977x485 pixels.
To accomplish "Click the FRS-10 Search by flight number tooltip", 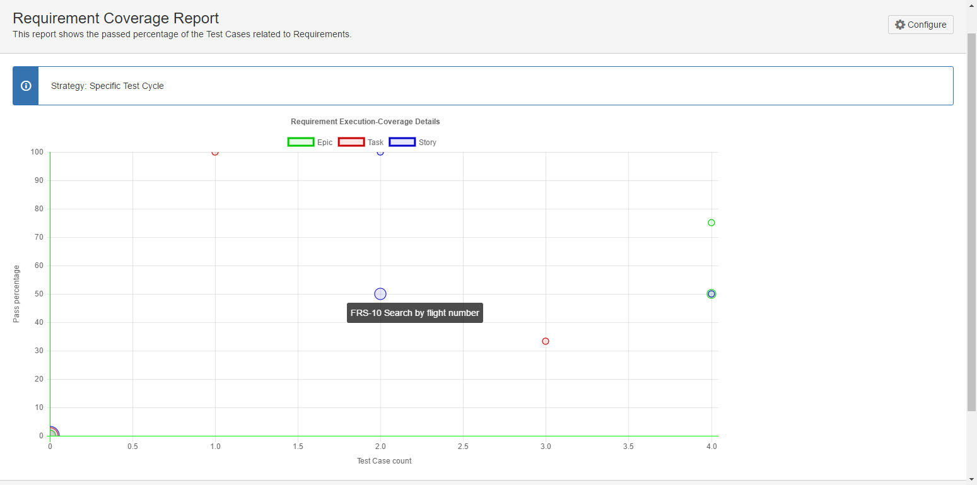I will pos(414,313).
